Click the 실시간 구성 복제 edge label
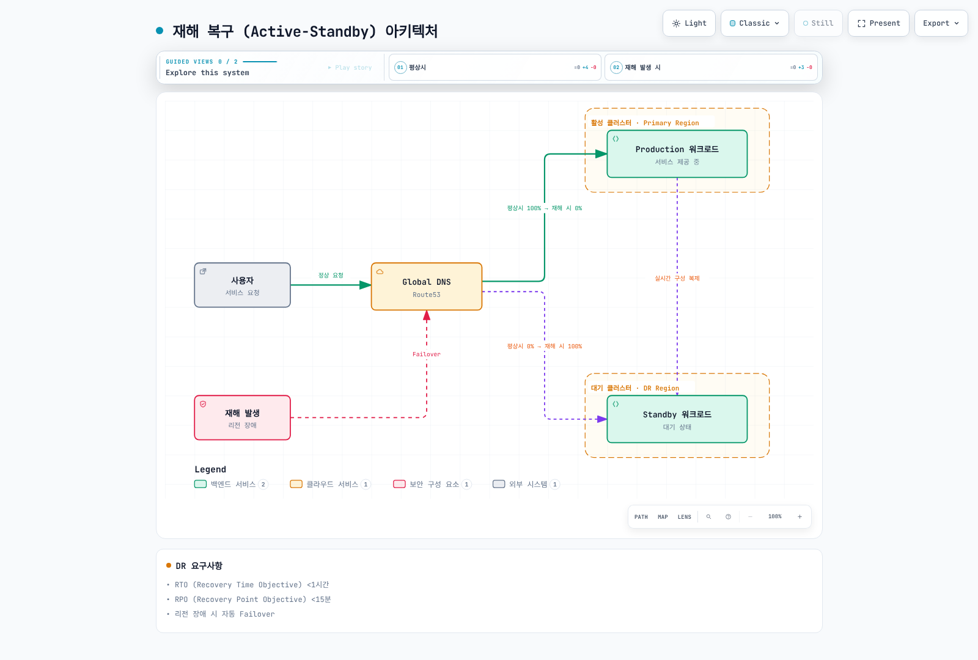Viewport: 978px width, 660px height. tap(677, 279)
